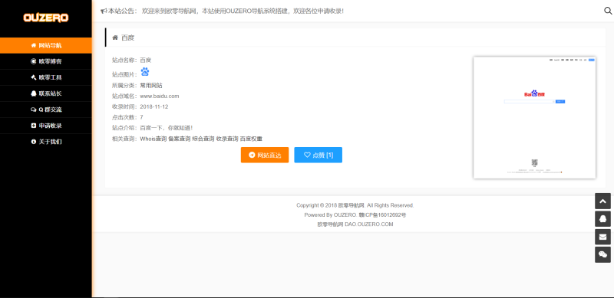Like the site with 点赞 button

(x=318, y=155)
